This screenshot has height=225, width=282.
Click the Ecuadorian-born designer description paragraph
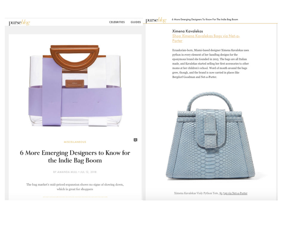click(x=211, y=63)
